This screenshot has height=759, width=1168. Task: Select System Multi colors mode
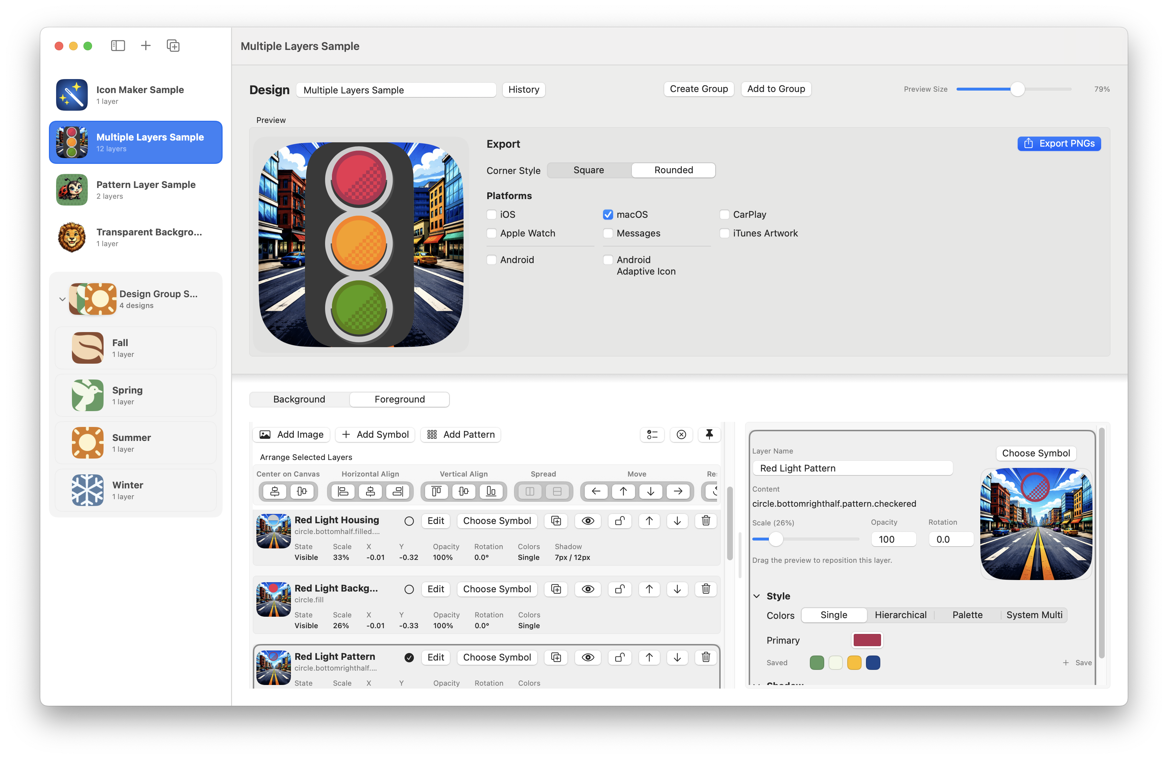click(1034, 615)
